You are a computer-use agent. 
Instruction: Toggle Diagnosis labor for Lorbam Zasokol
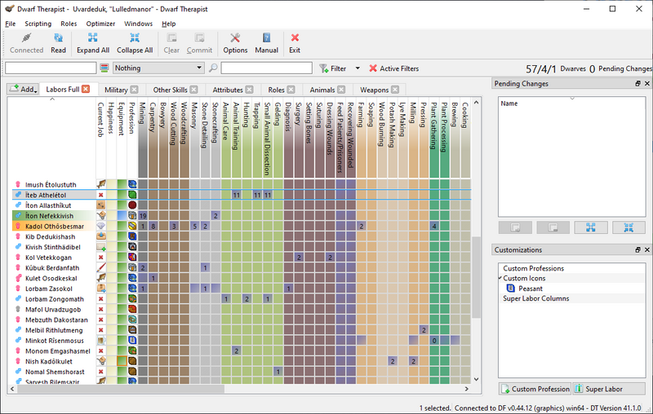(289, 288)
